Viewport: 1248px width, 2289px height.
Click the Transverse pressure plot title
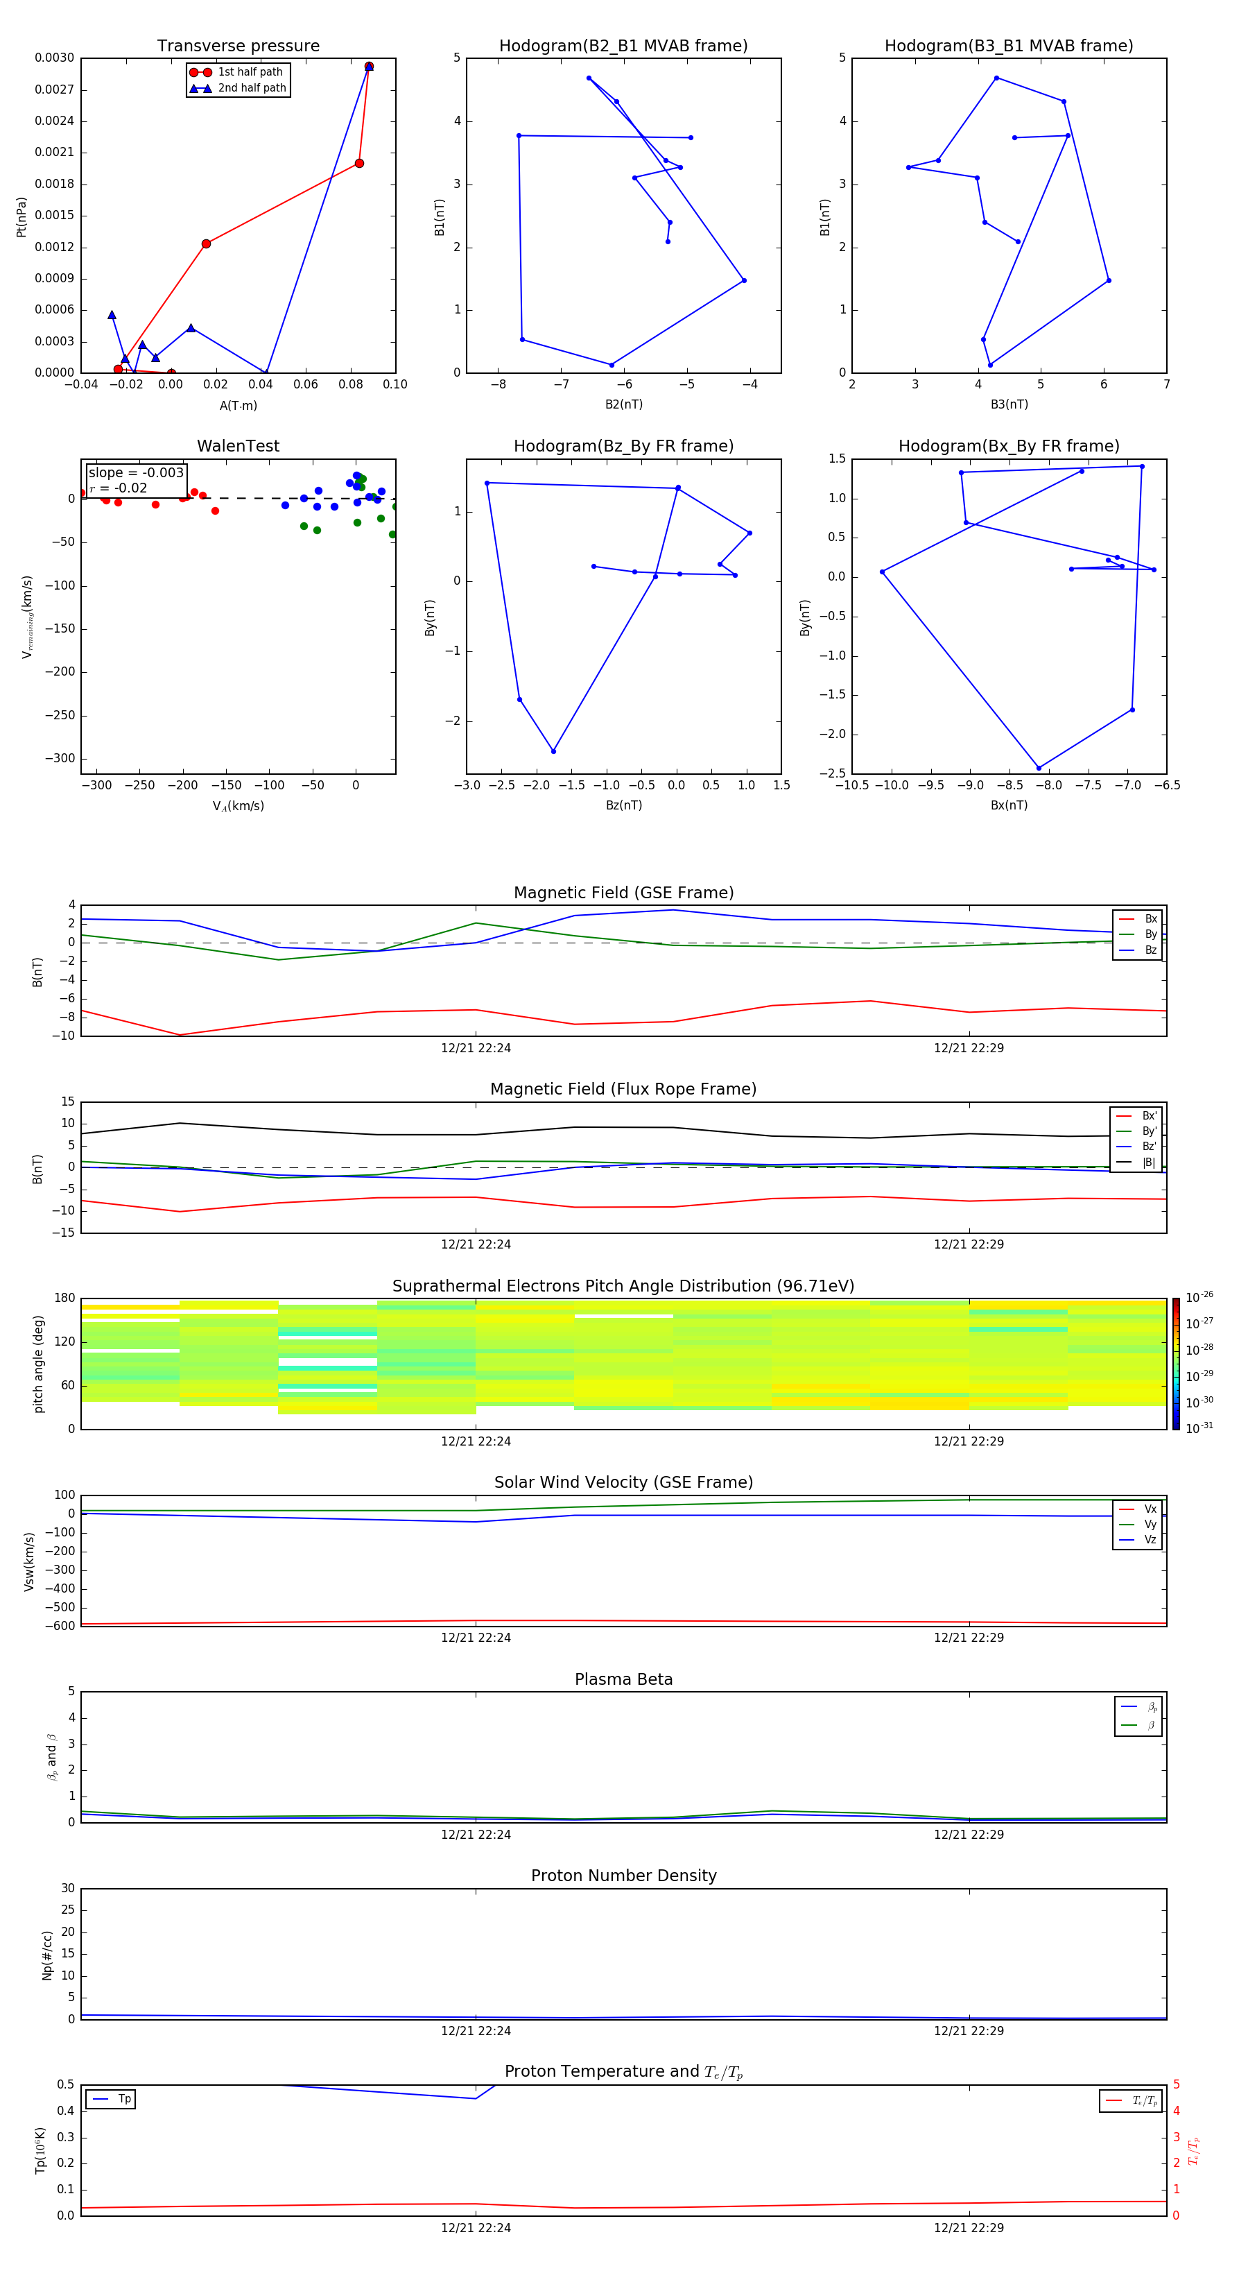pos(238,46)
